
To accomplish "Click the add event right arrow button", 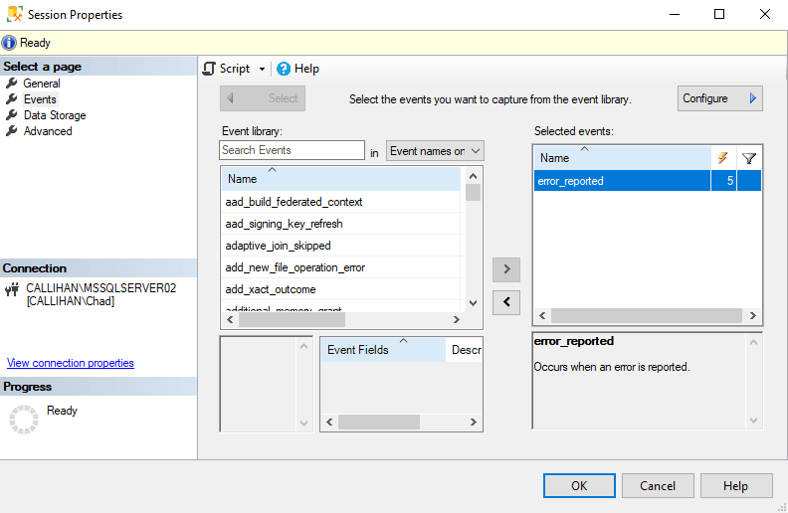I will tap(506, 268).
